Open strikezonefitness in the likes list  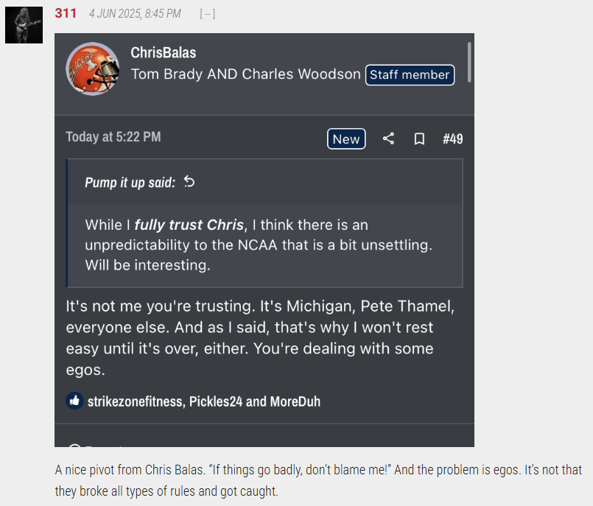click(135, 401)
